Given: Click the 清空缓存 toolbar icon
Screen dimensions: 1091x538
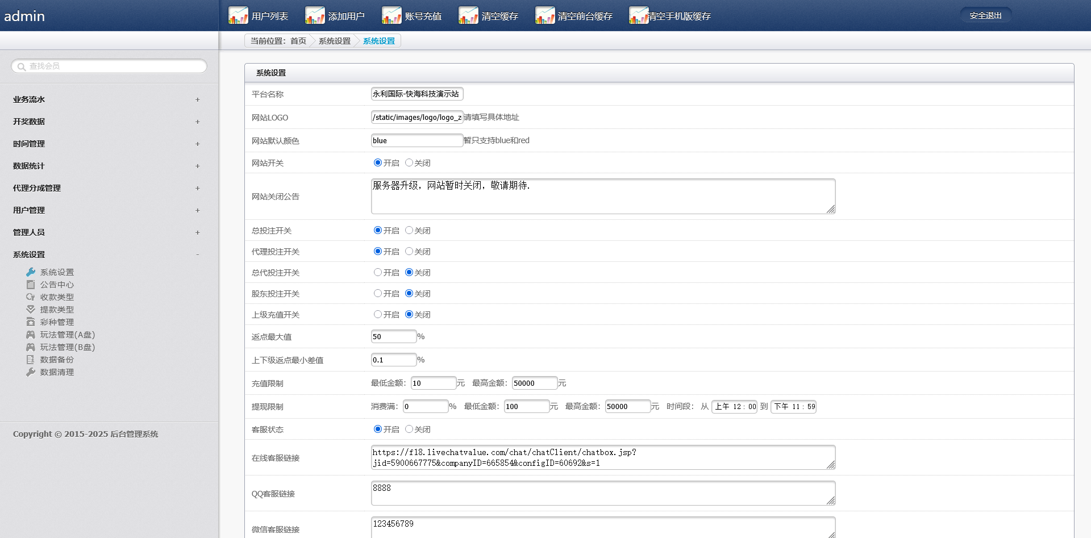Looking at the screenshot, I should [x=468, y=15].
